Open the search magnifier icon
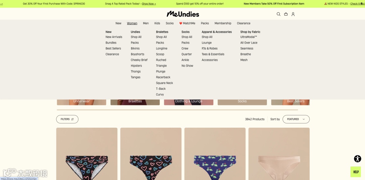The height and width of the screenshot is (180, 365). tap(278, 14)
